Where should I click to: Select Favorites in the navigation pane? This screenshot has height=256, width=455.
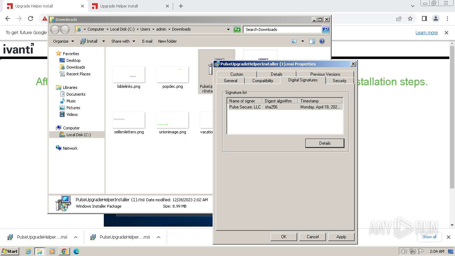(71, 54)
